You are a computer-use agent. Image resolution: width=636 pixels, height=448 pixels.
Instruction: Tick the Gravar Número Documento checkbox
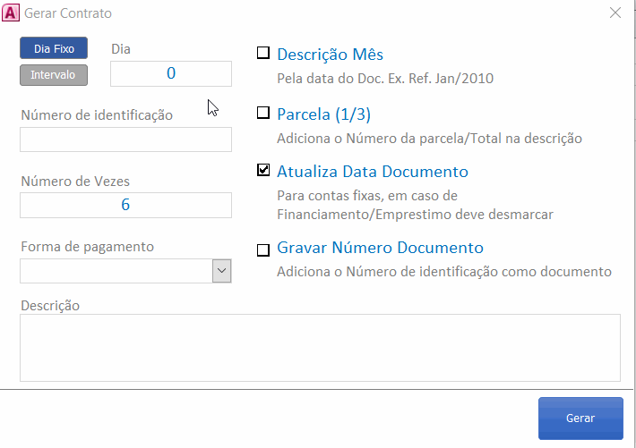coord(263,249)
